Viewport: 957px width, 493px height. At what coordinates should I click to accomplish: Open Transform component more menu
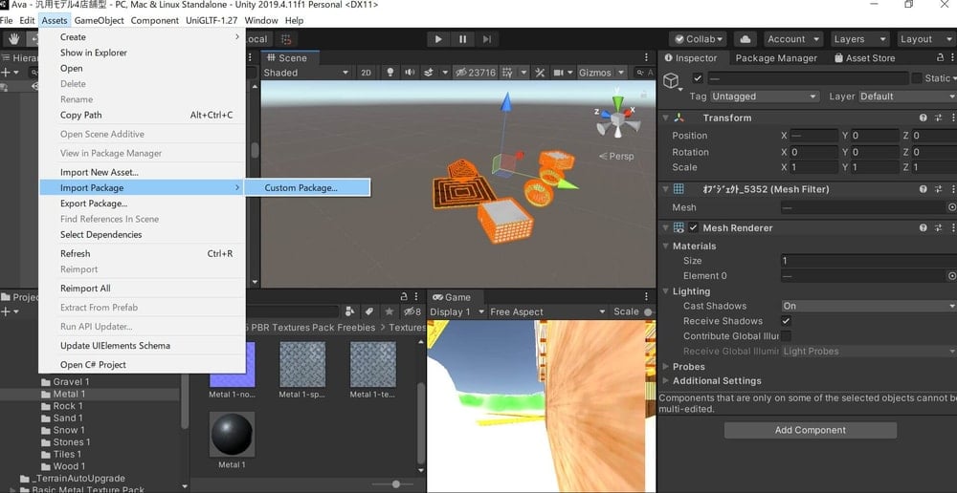(x=953, y=118)
